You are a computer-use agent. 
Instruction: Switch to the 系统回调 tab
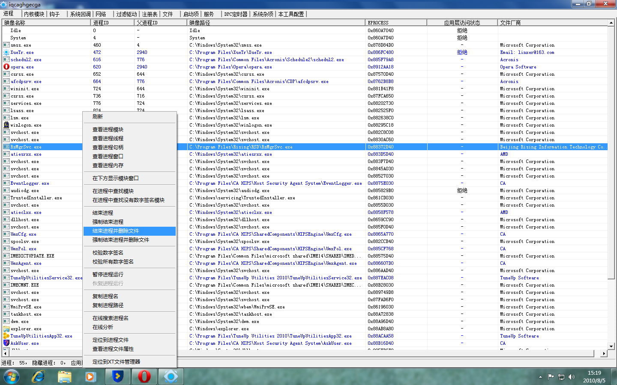[81, 14]
